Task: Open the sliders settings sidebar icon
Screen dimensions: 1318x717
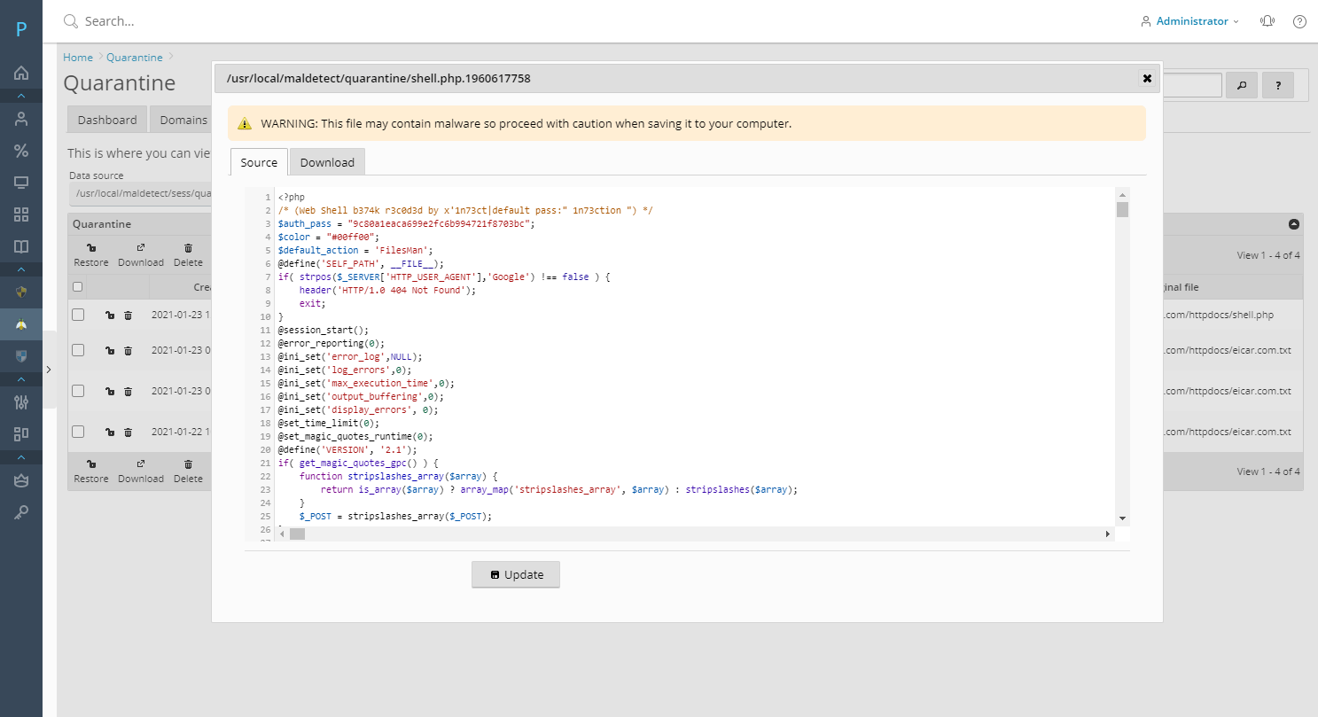Action: coord(21,401)
